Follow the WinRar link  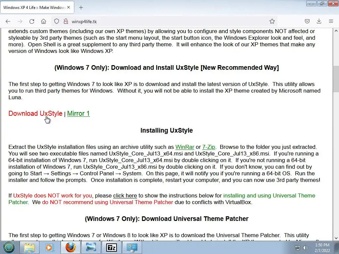(185, 147)
